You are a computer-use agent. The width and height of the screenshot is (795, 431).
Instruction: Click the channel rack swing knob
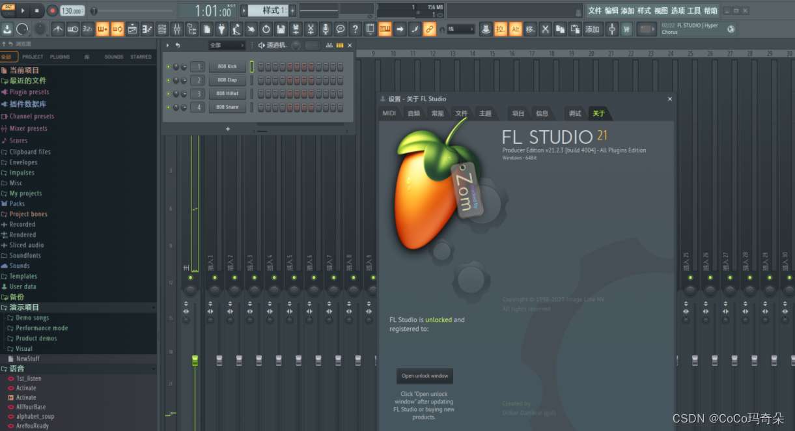296,46
